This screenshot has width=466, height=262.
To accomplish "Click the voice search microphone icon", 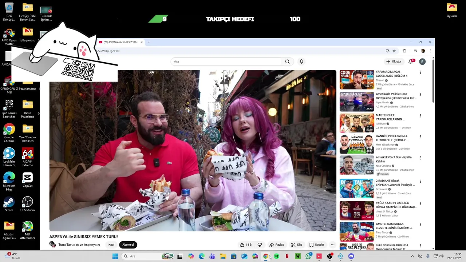I will [301, 61].
